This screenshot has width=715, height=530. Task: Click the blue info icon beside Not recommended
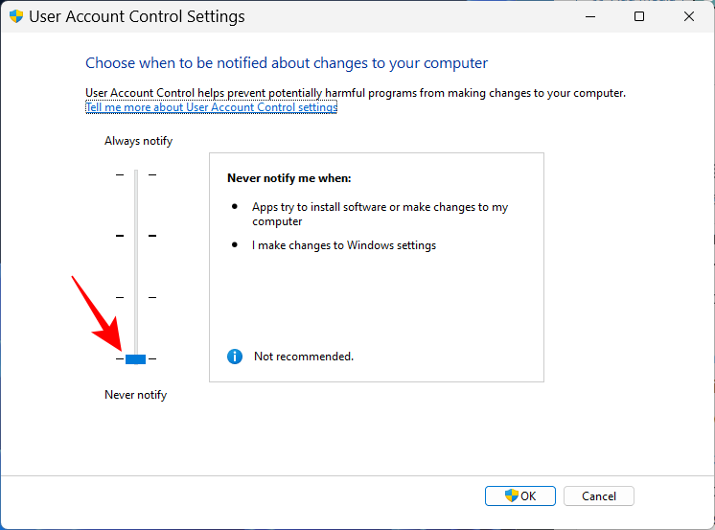coord(235,357)
